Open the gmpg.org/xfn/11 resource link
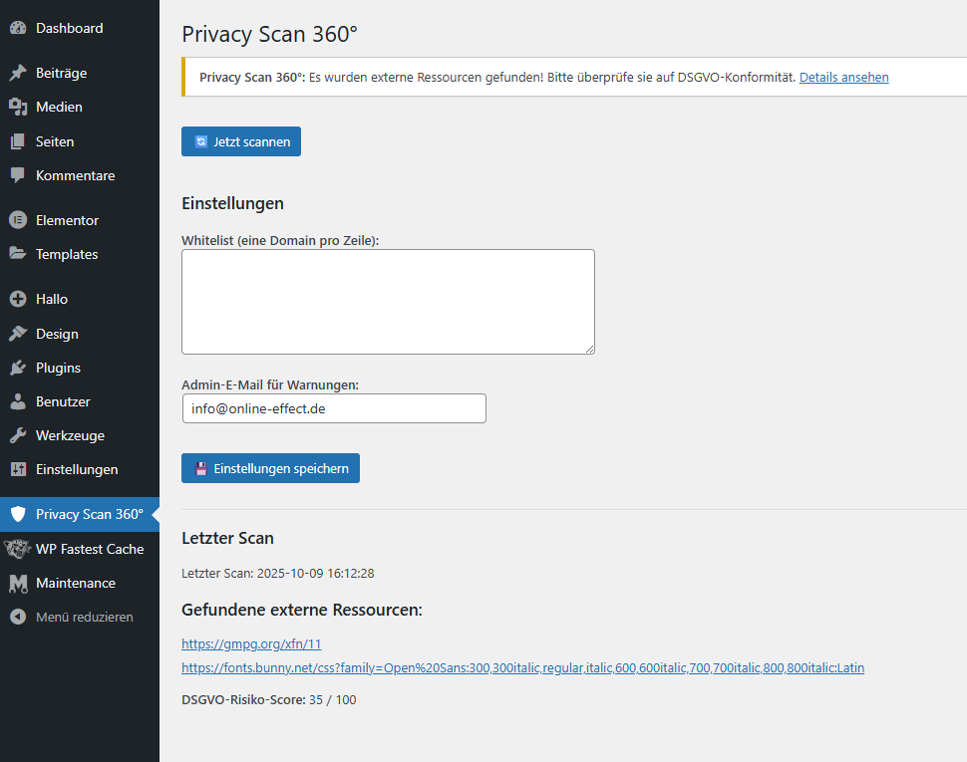The width and height of the screenshot is (967, 762). coord(251,643)
